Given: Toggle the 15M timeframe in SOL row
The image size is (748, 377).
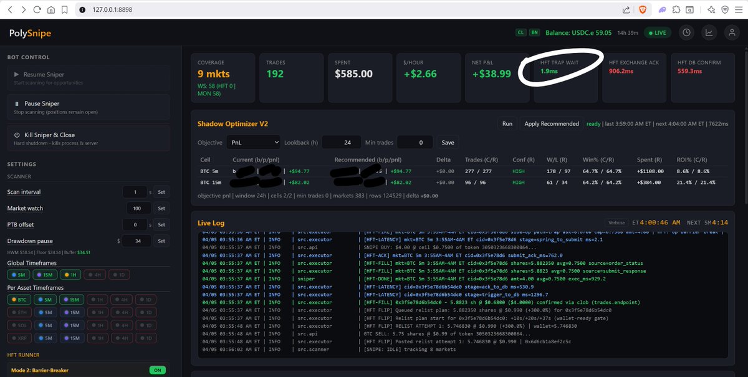Looking at the screenshot, I should coord(71,325).
